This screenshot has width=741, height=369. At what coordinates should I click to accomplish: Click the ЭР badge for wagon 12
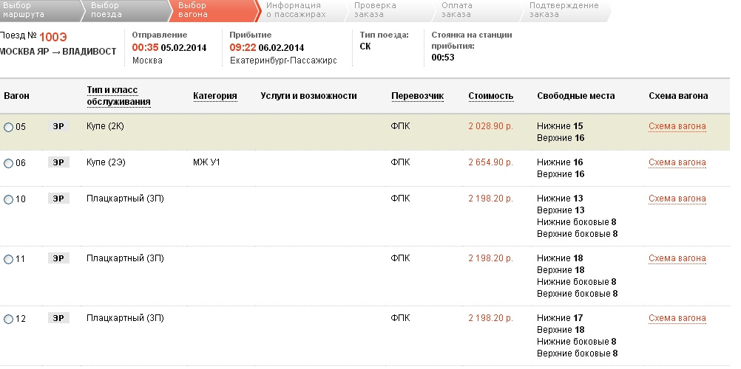(x=58, y=318)
